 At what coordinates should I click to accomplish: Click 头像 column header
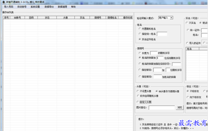pos(66,17)
